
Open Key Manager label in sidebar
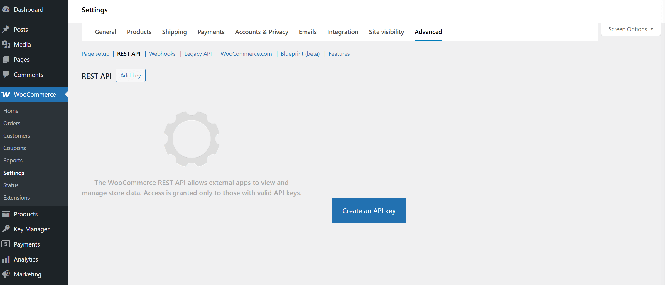[x=32, y=229]
